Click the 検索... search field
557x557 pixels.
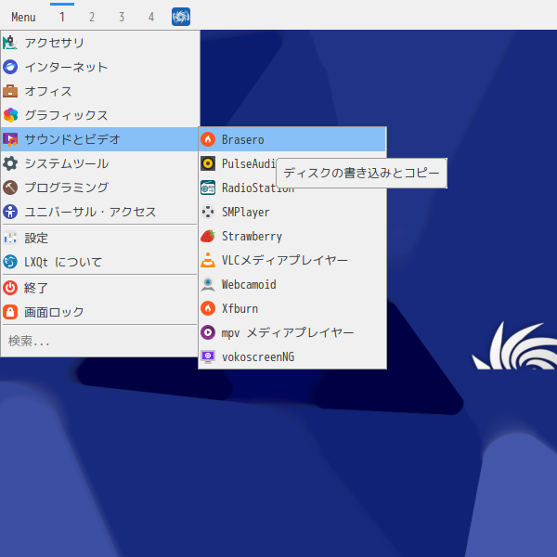tap(99, 341)
